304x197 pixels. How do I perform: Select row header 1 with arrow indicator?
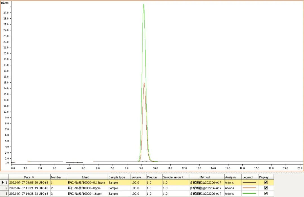coord(5,182)
